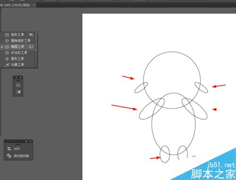The height and width of the screenshot is (180, 236).
Task: Select the Flare tool (光晕工具)
Action: tap(18, 65)
